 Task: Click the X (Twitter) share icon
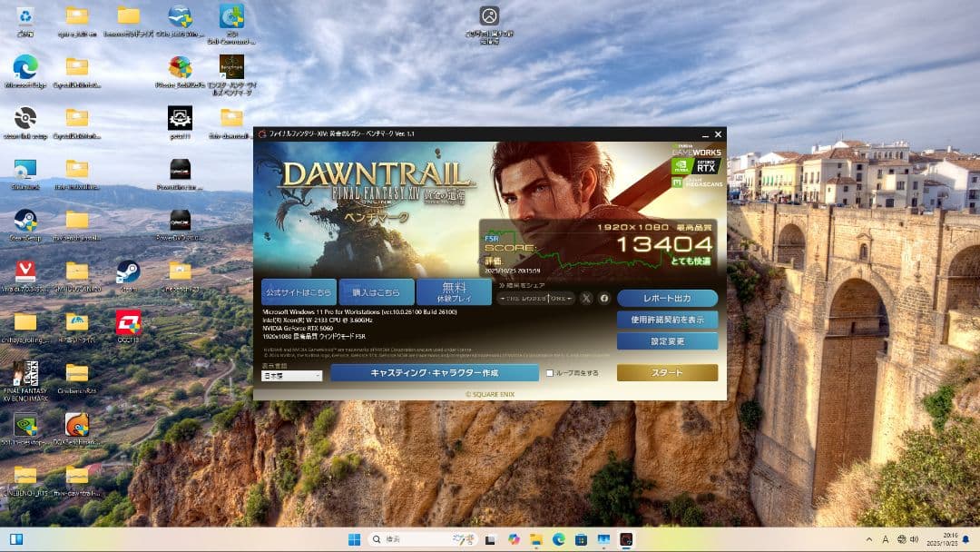click(586, 299)
